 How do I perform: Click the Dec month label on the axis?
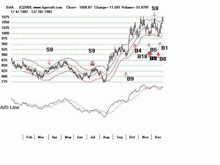point(158,137)
